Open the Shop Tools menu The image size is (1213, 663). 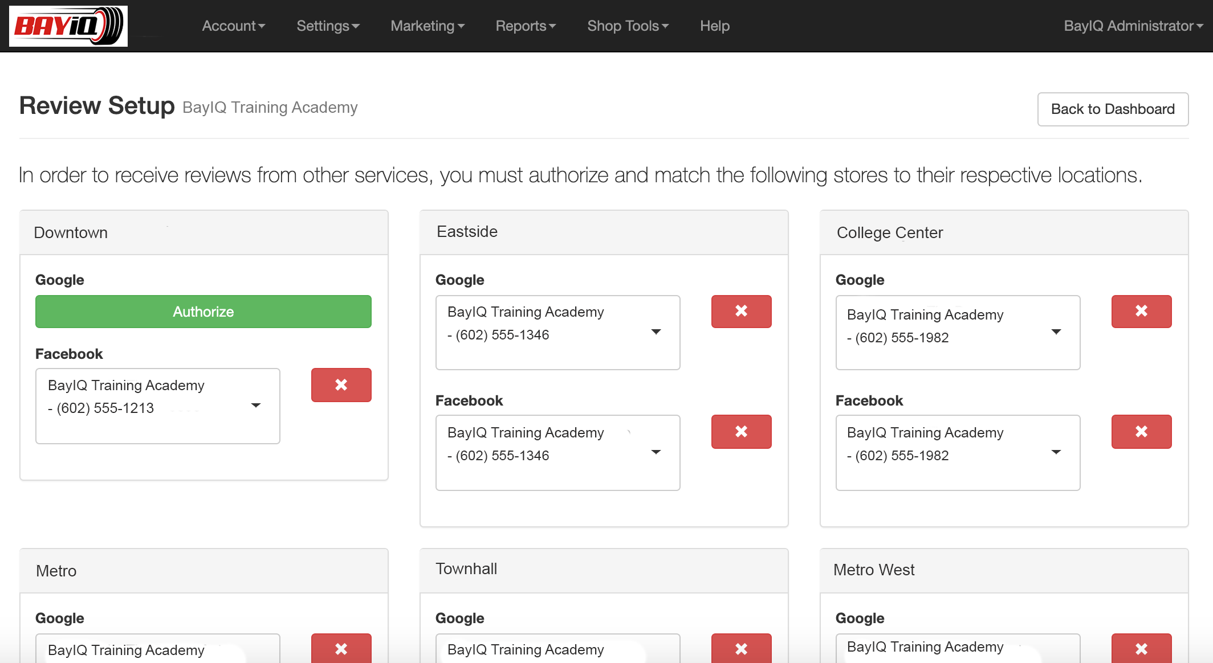point(628,26)
